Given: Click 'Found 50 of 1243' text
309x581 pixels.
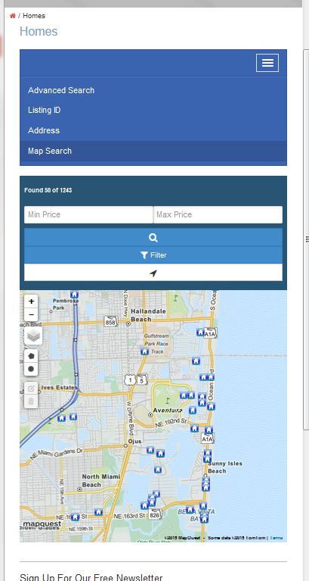Looking at the screenshot, I should pyautogui.click(x=48, y=190).
